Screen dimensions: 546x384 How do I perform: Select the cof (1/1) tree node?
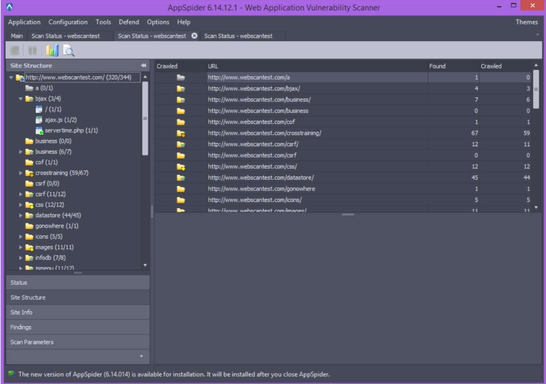click(46, 162)
